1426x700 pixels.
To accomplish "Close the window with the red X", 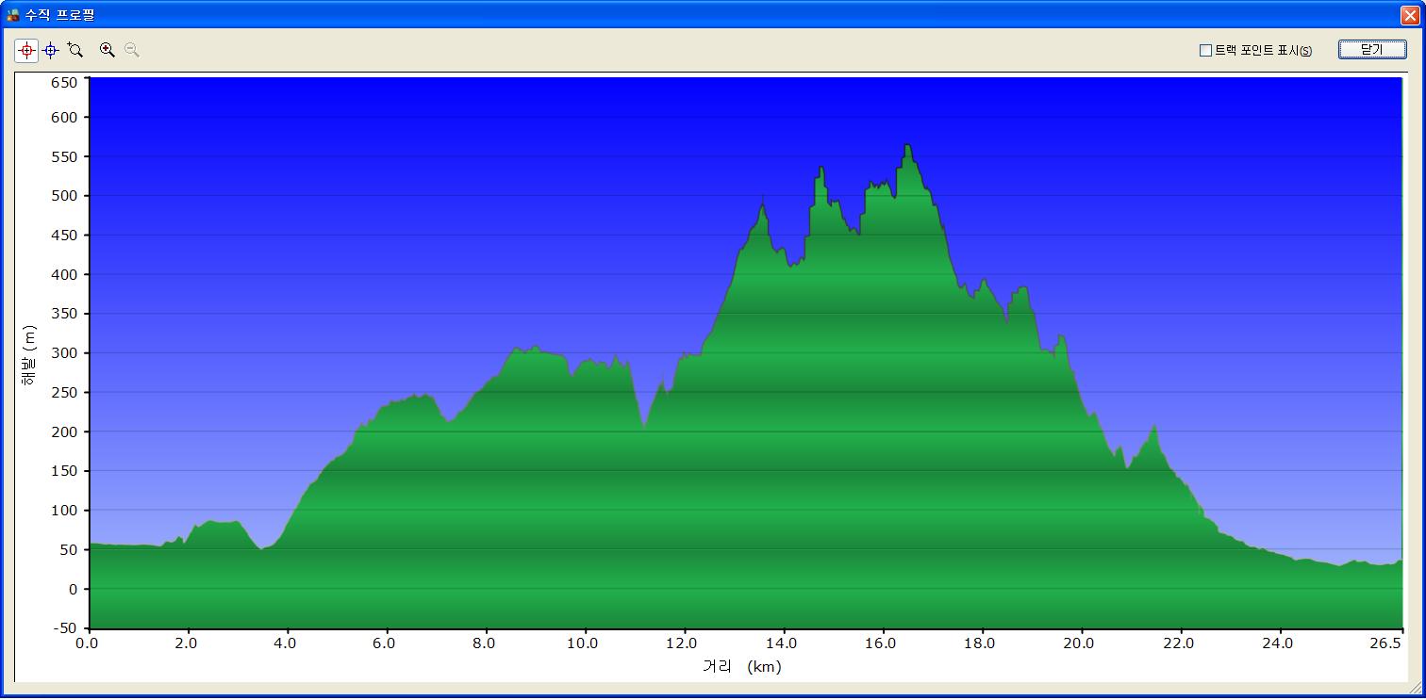I will (1409, 15).
